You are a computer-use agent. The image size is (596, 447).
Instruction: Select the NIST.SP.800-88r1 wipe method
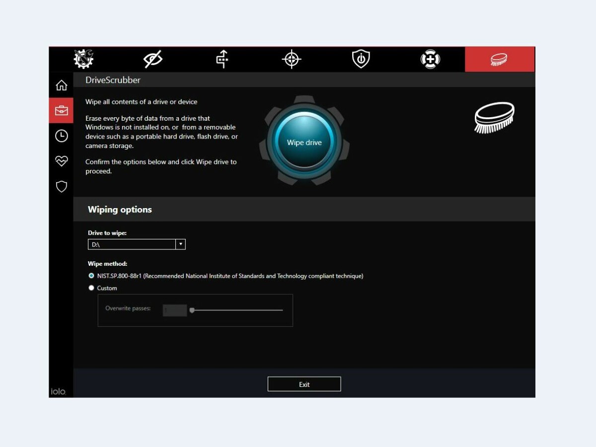pos(91,276)
